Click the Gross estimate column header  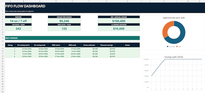89,45
